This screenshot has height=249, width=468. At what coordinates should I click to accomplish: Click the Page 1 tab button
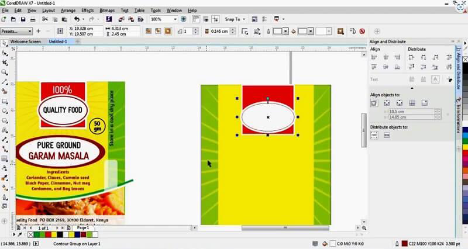(82, 228)
